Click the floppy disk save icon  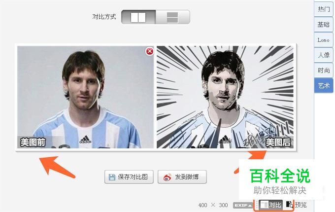pos(112,177)
